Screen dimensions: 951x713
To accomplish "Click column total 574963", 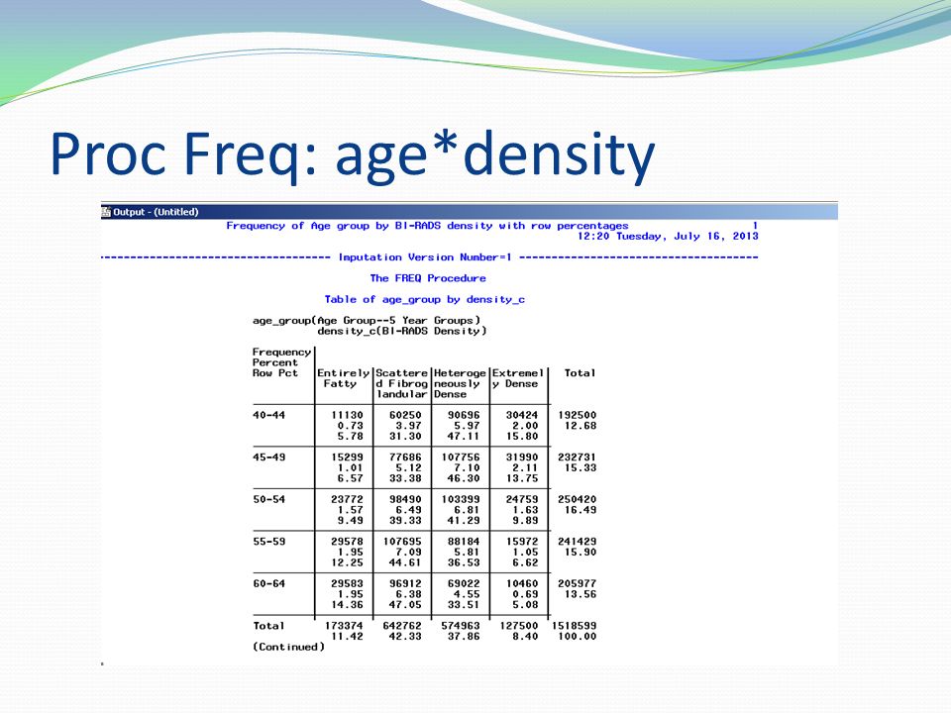I will click(461, 626).
